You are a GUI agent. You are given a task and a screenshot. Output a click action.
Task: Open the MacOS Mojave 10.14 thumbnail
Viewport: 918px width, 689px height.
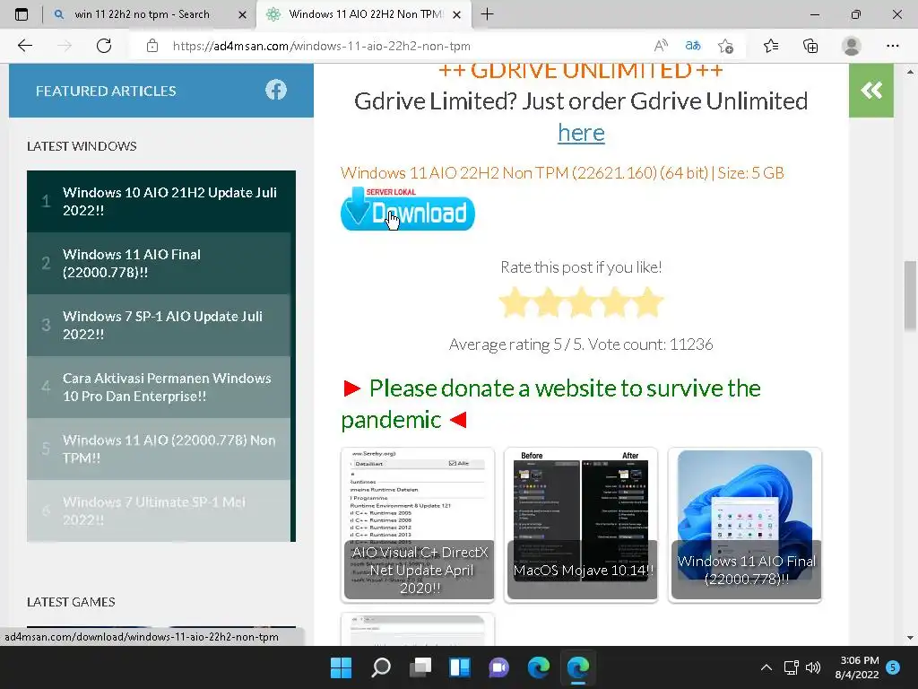[581, 524]
